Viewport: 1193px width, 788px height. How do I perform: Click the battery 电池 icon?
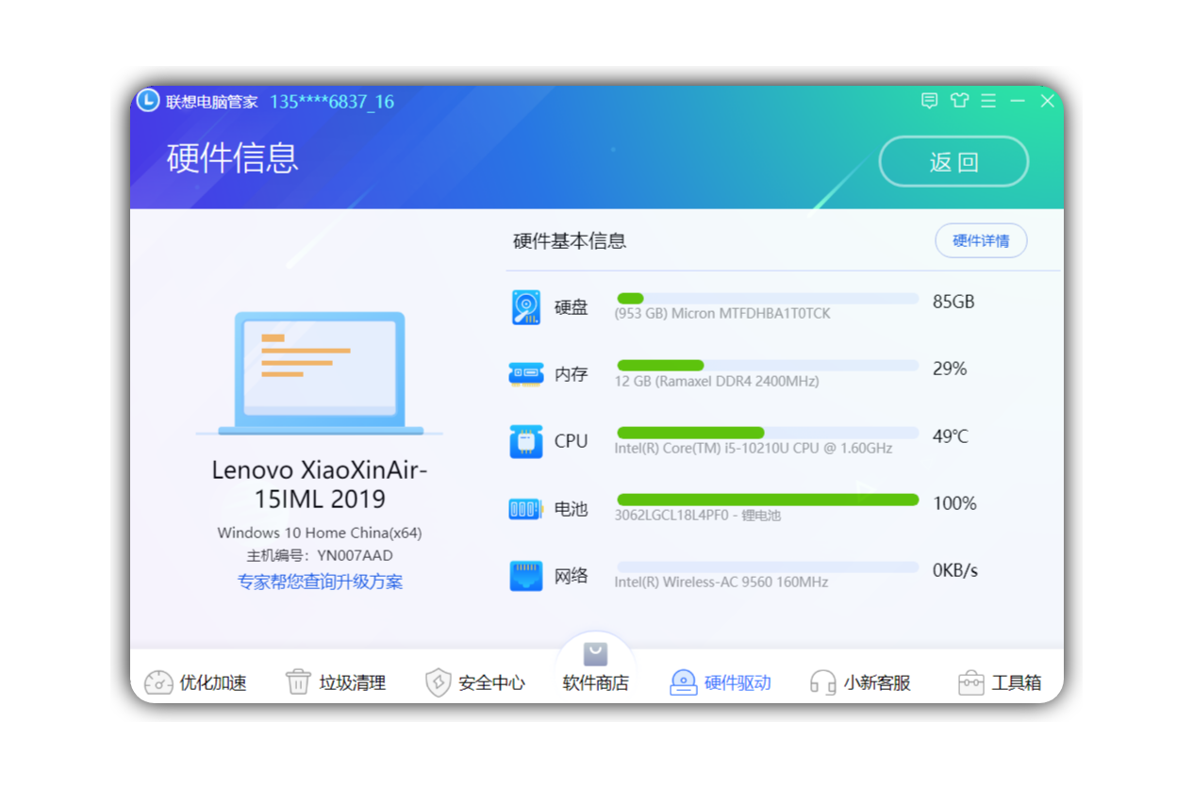[526, 509]
